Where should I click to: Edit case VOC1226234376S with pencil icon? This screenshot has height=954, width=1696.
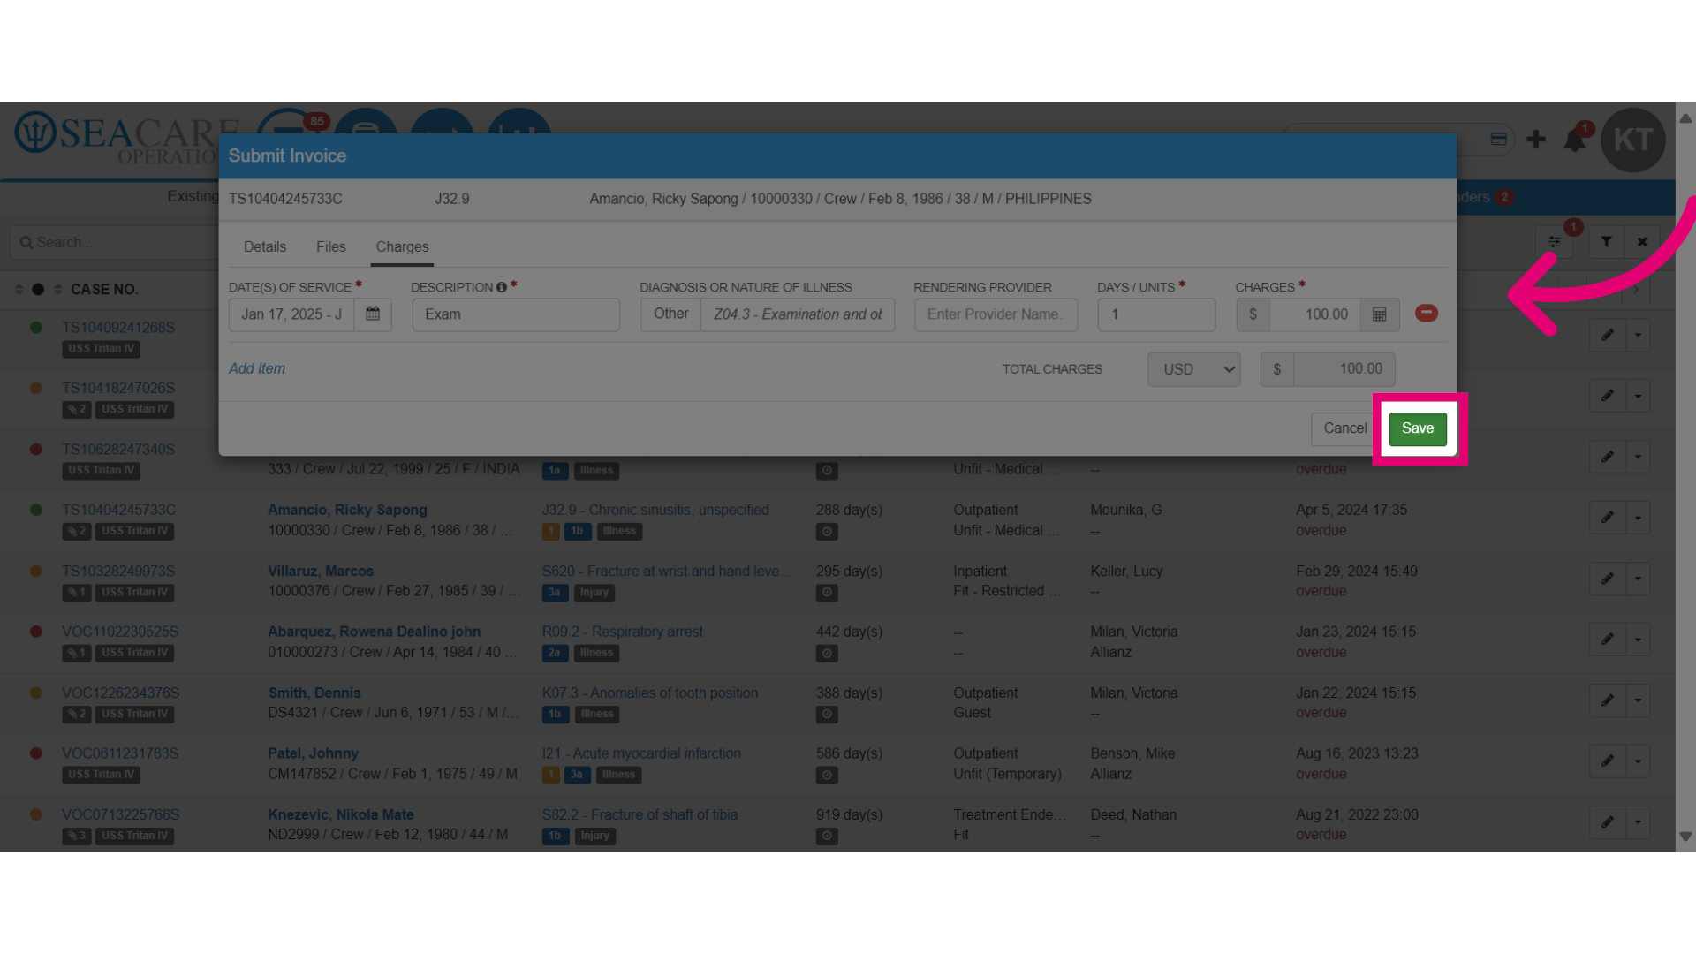pyautogui.click(x=1608, y=700)
